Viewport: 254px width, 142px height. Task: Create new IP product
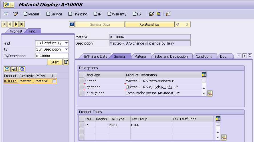97,14
